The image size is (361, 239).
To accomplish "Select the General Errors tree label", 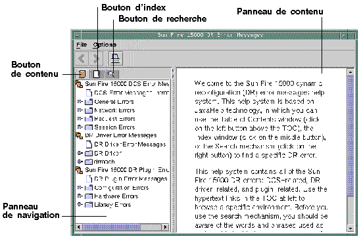I will coord(114,102).
